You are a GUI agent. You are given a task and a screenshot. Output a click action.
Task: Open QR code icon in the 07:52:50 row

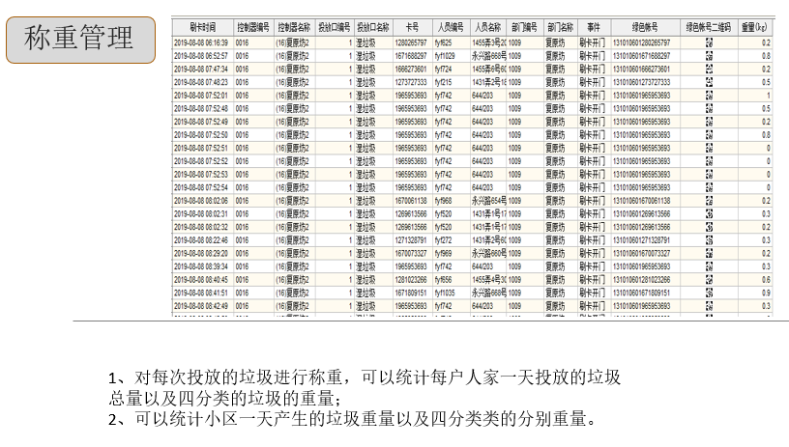tap(709, 134)
